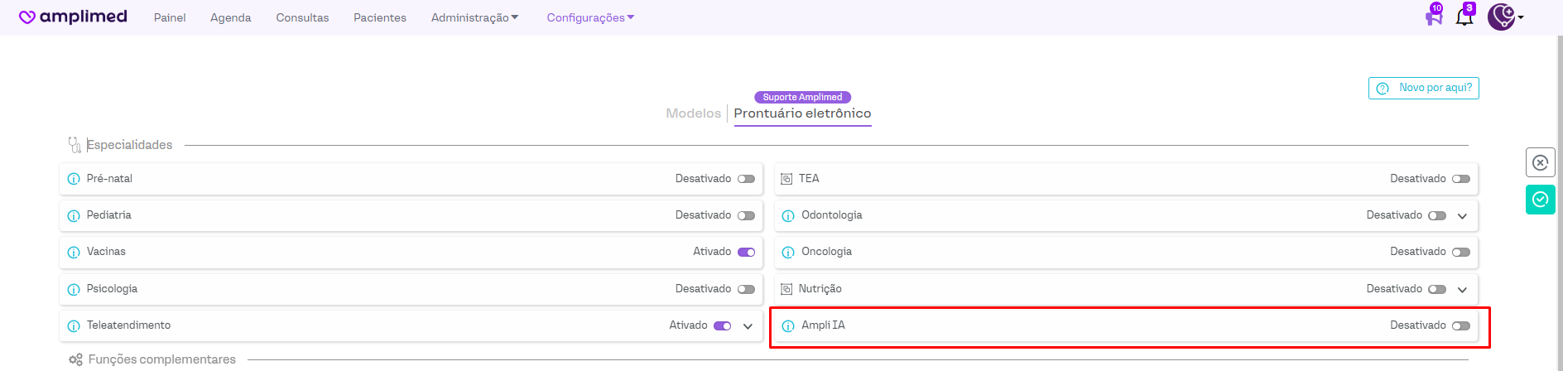Turn on the Pediatria switch
Screen dimensions: 1563x371
tap(746, 215)
